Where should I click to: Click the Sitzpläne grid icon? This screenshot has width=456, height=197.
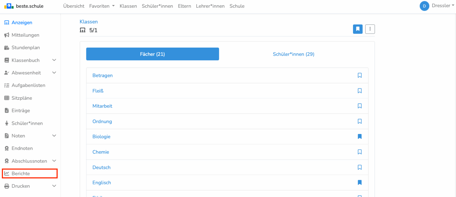[7, 98]
